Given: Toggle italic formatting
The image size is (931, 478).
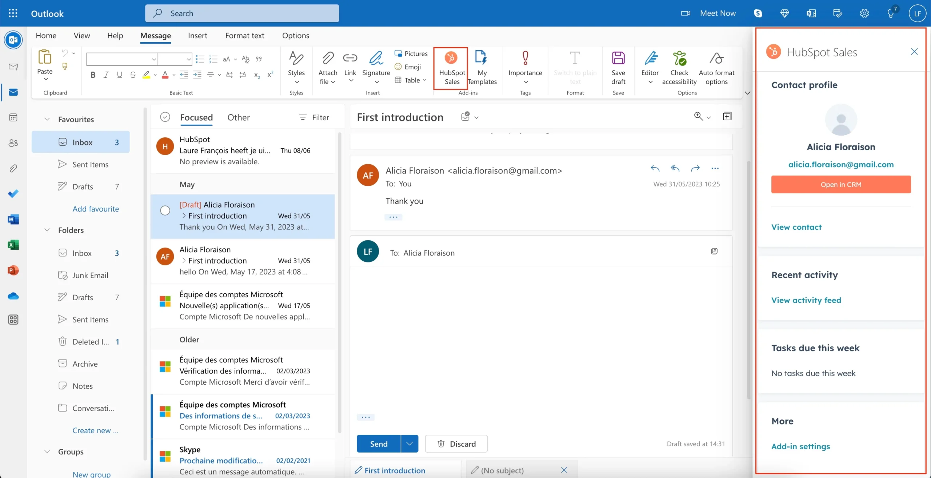Looking at the screenshot, I should (106, 75).
